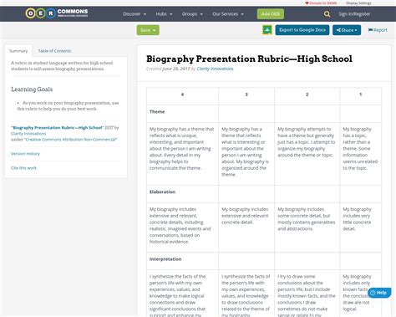Select the Summary tab

(x=18, y=51)
